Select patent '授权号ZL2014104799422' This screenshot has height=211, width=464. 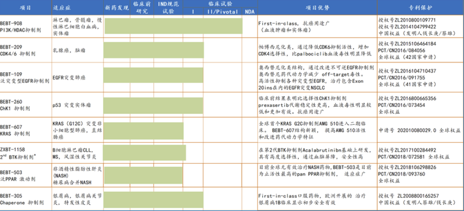click(407, 27)
